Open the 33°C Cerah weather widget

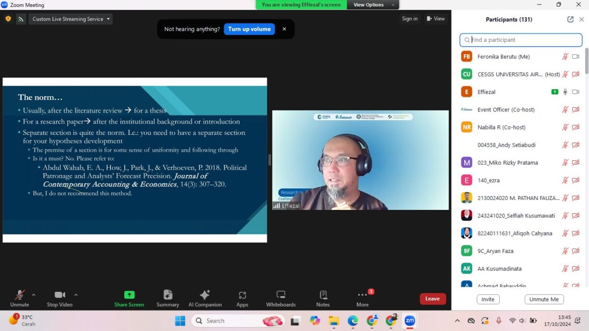click(22, 321)
